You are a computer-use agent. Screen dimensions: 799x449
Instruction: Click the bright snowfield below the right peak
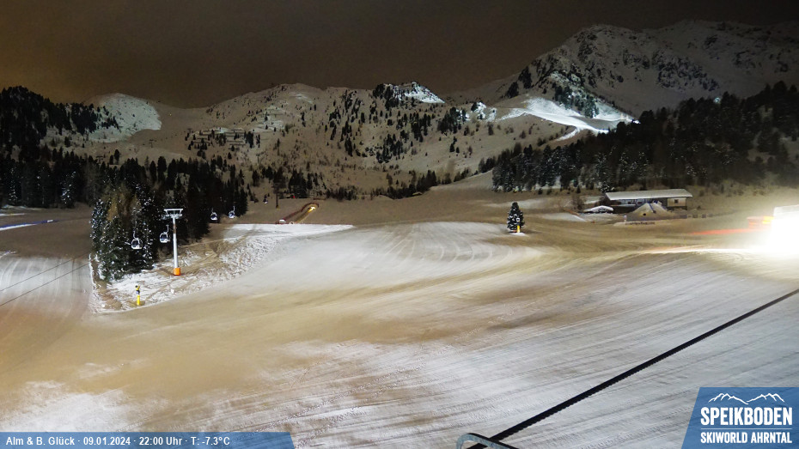pos(558,113)
